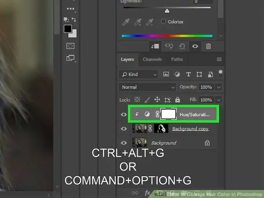Prevent auto-nesting into artboards lock

[x=168, y=100]
